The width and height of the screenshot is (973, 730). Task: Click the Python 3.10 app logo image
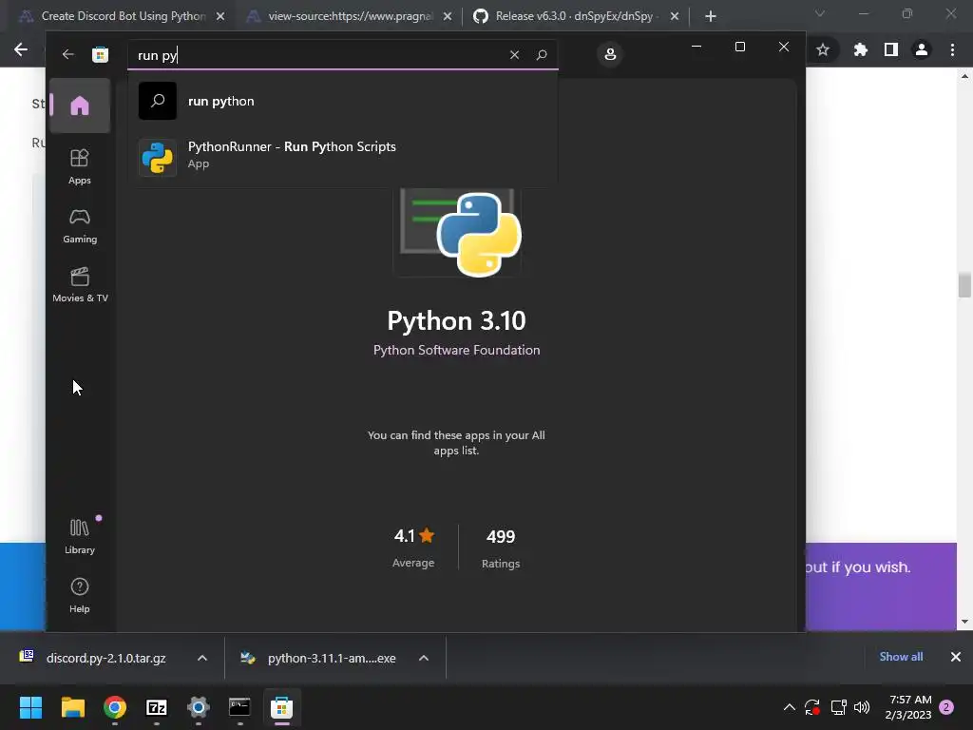(x=457, y=232)
